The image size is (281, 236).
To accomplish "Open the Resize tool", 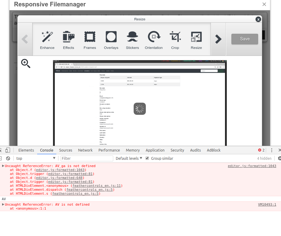I will pos(196,39).
